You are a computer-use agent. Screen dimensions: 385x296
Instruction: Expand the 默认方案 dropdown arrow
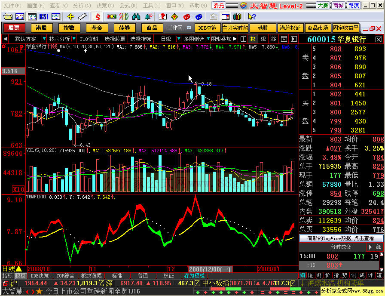(44, 39)
